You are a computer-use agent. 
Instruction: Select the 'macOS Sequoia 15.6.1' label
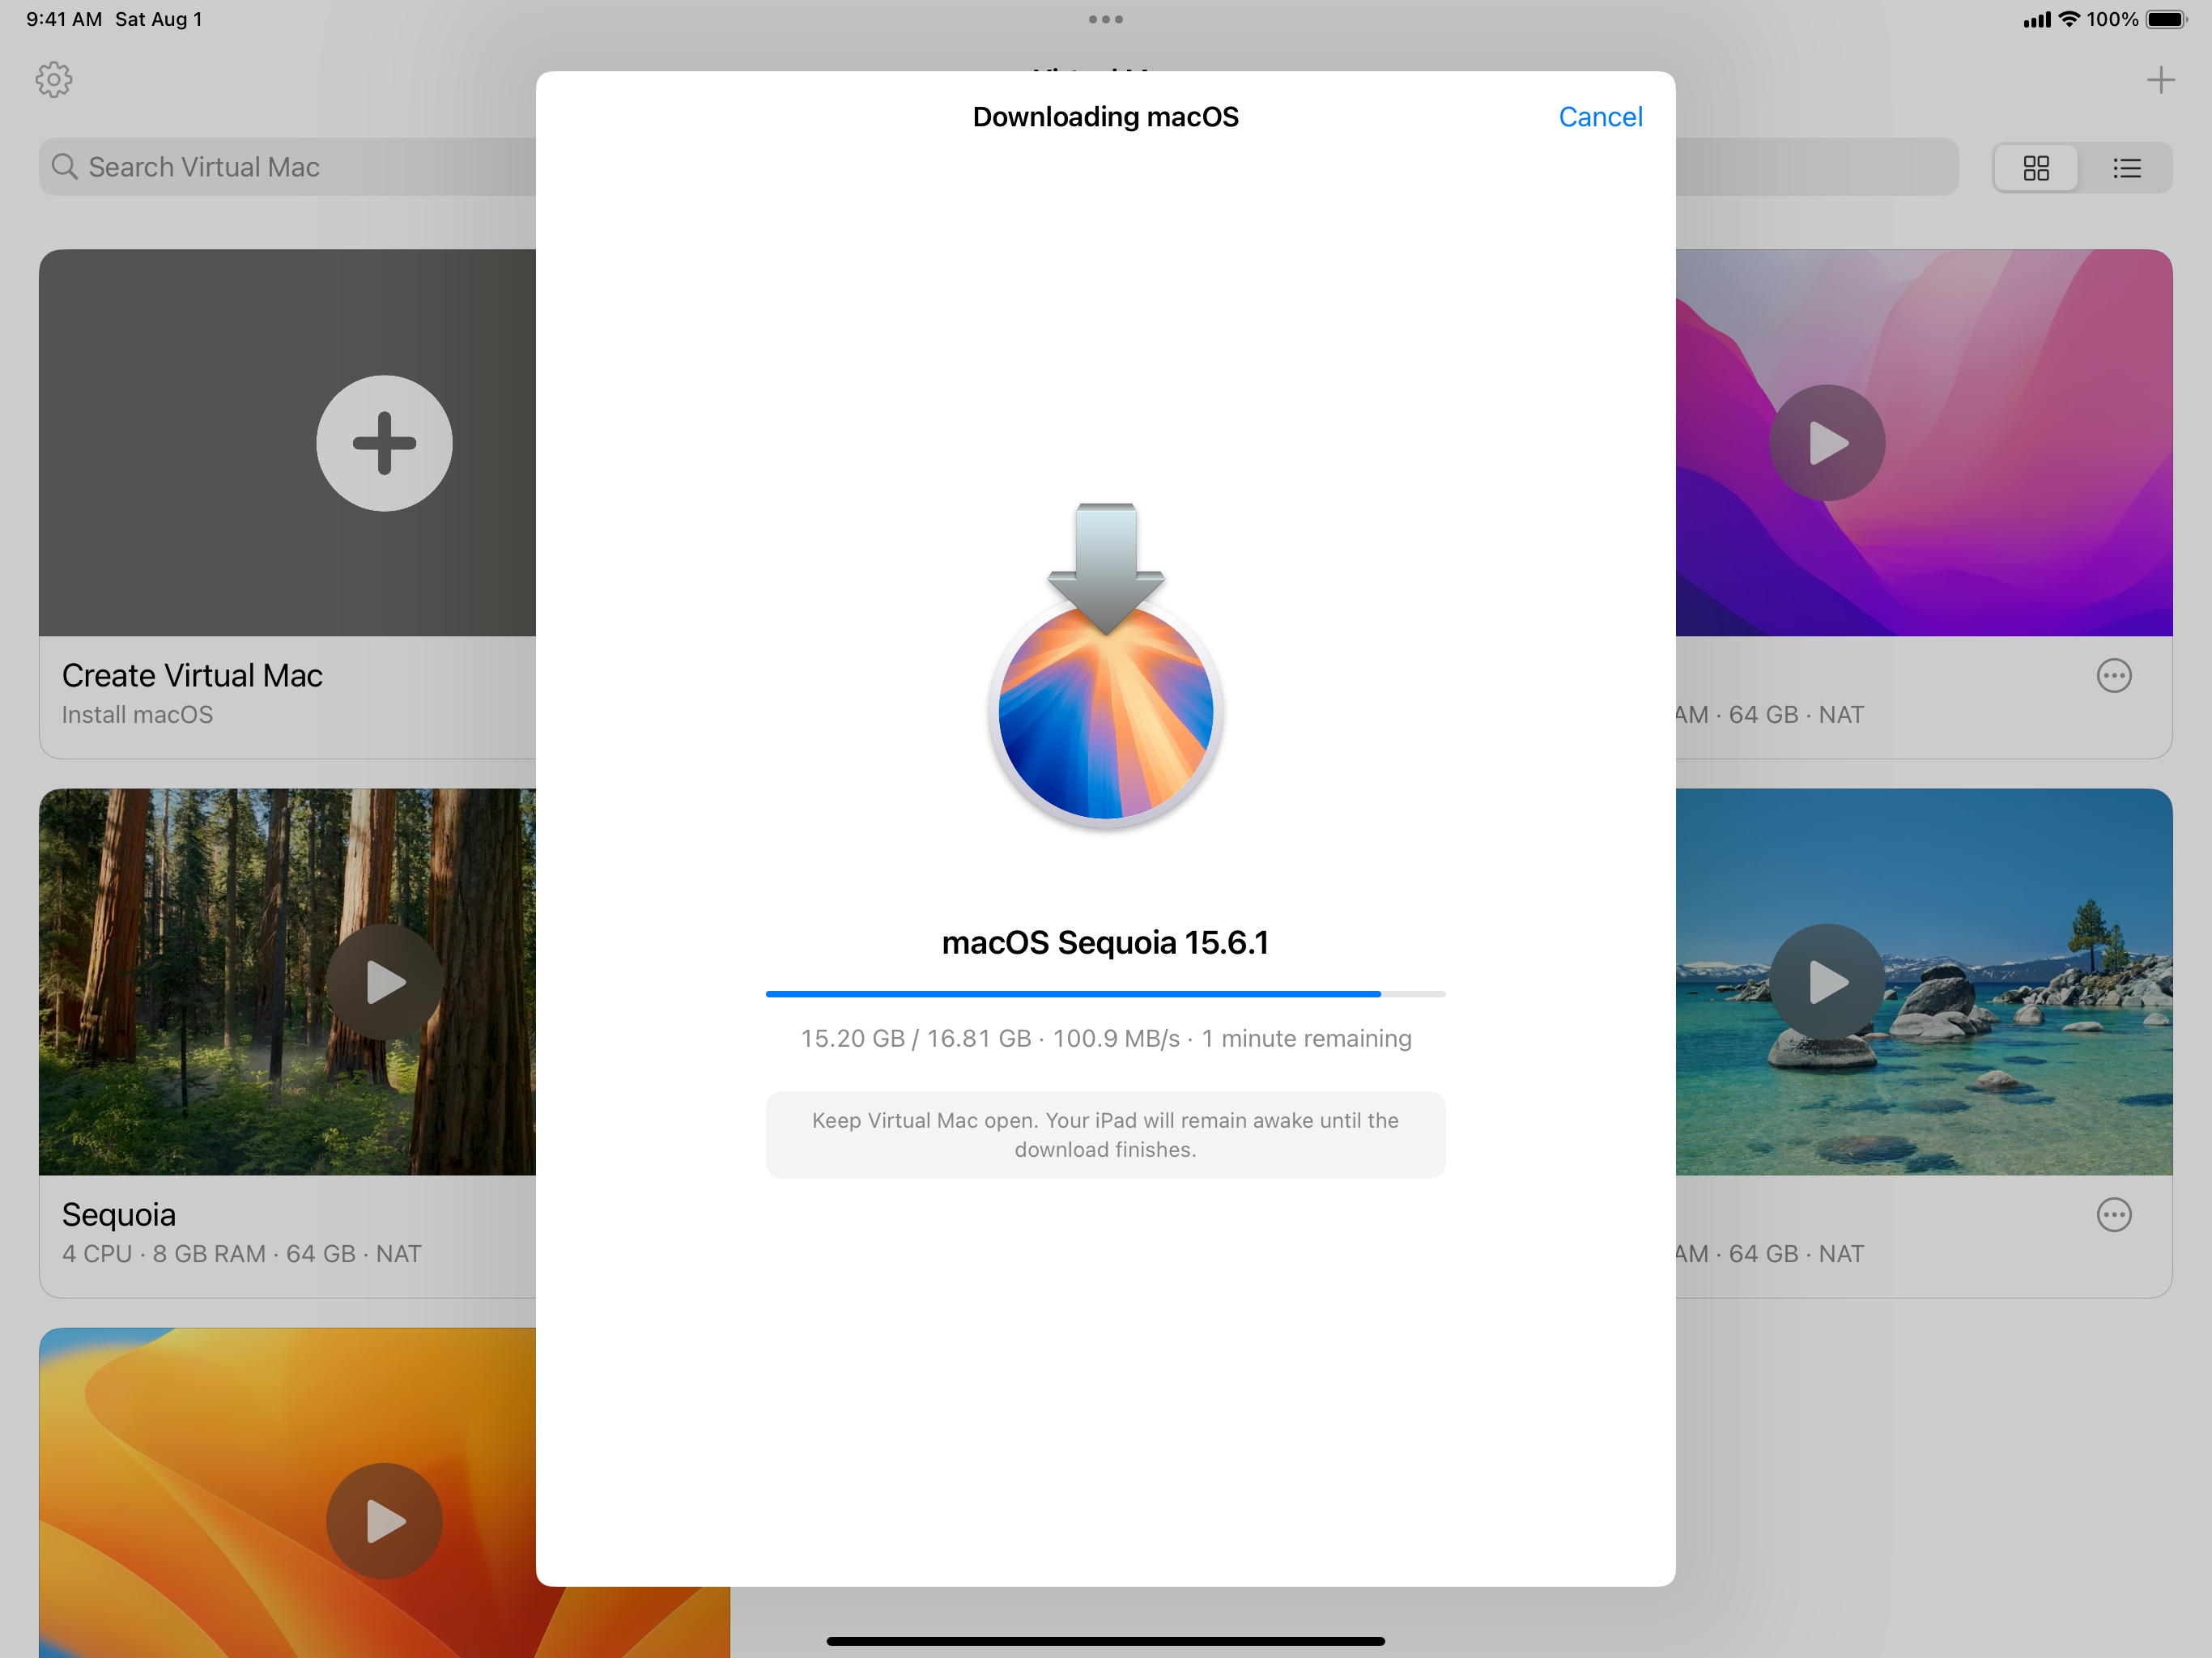[x=1105, y=943]
